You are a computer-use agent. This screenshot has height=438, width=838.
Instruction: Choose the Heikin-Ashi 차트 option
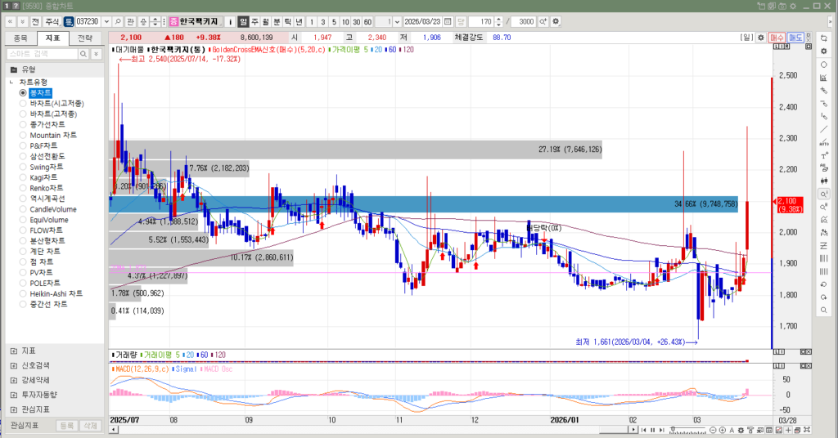click(56, 293)
